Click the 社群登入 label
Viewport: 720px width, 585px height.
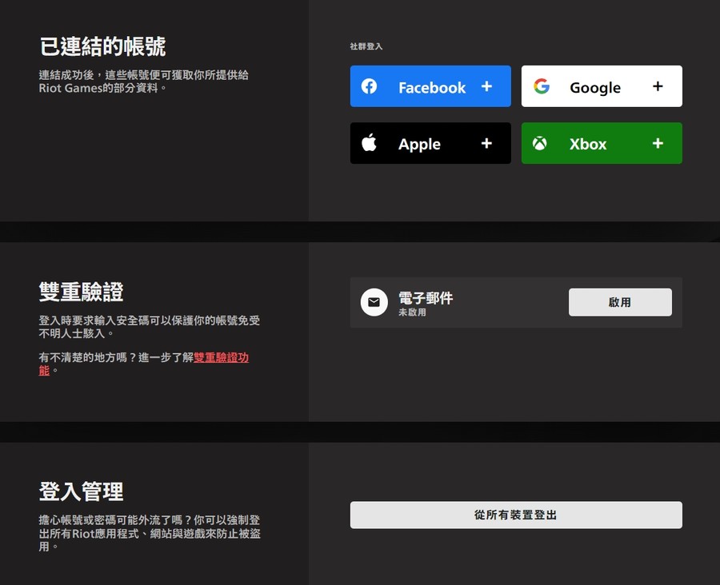[x=366, y=46]
